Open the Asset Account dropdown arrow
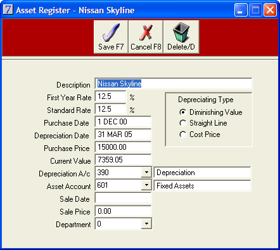 point(146,185)
